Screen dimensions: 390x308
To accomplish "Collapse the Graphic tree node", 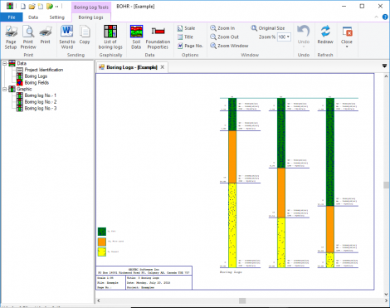I will (x=5, y=89).
